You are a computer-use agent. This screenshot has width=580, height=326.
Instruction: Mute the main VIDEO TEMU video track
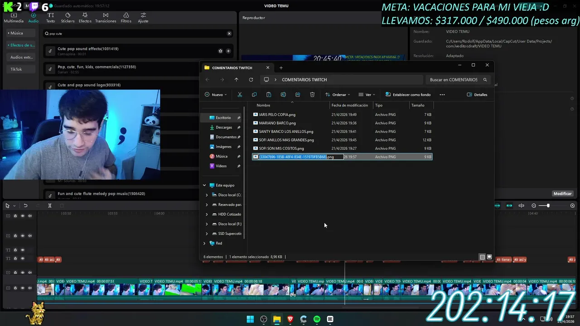[30, 288]
